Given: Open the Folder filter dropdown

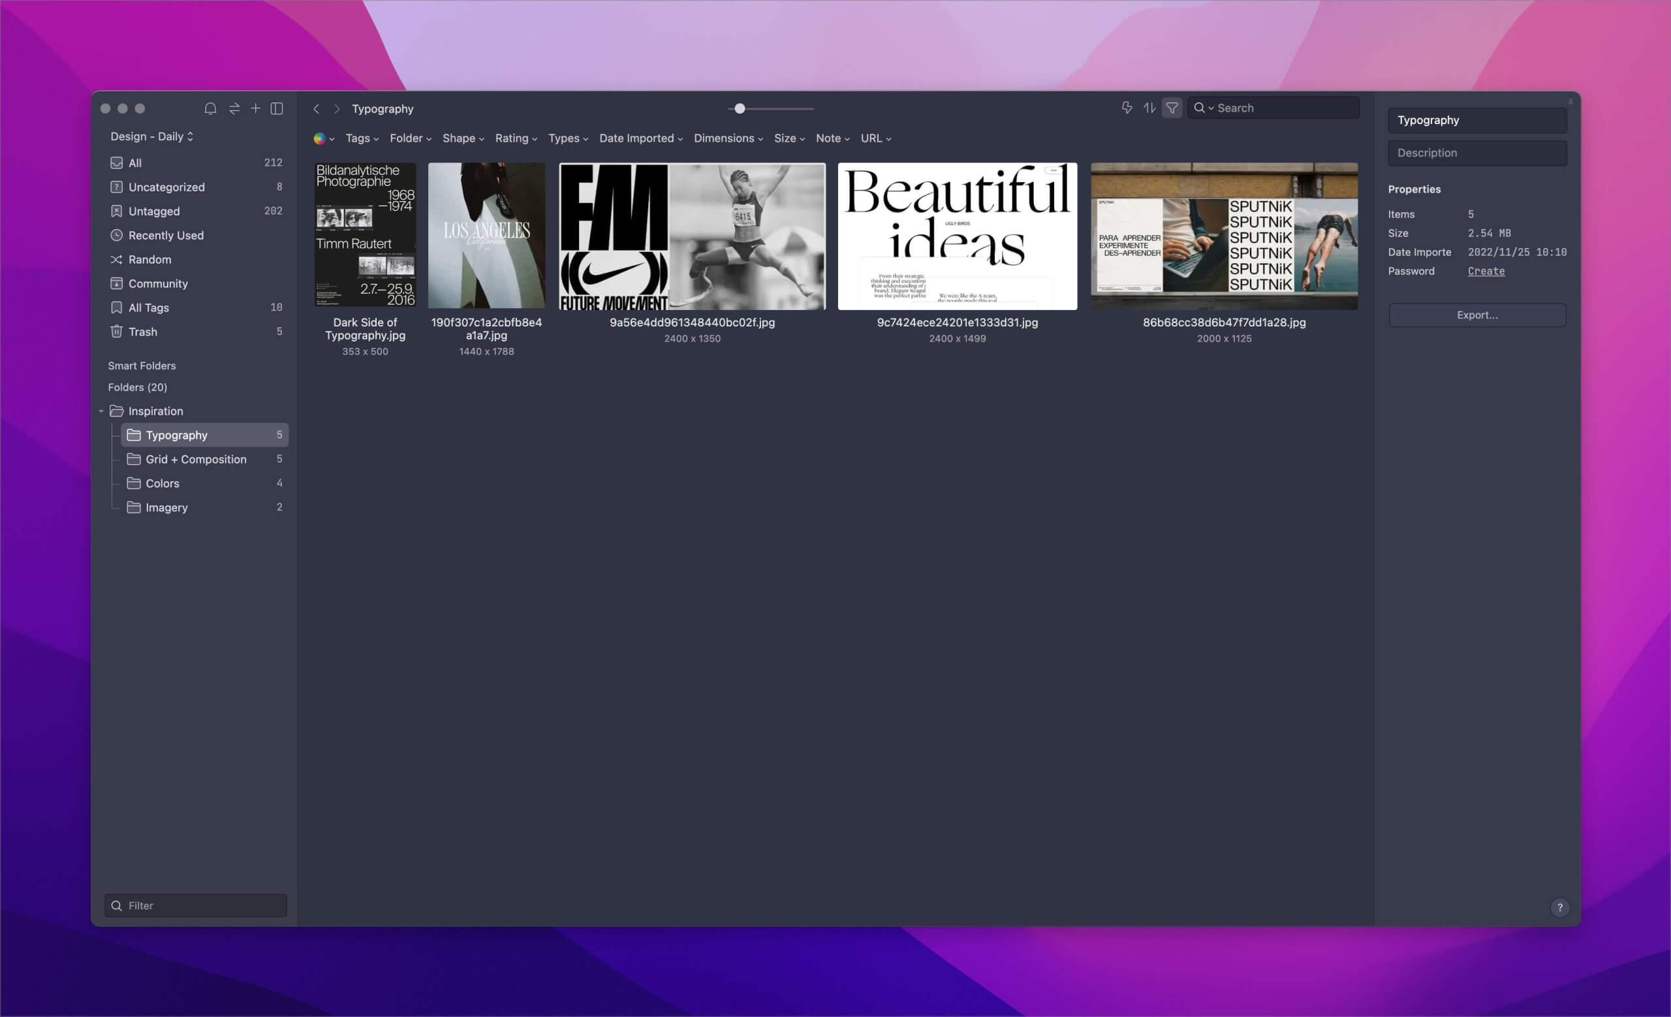Looking at the screenshot, I should (x=411, y=138).
